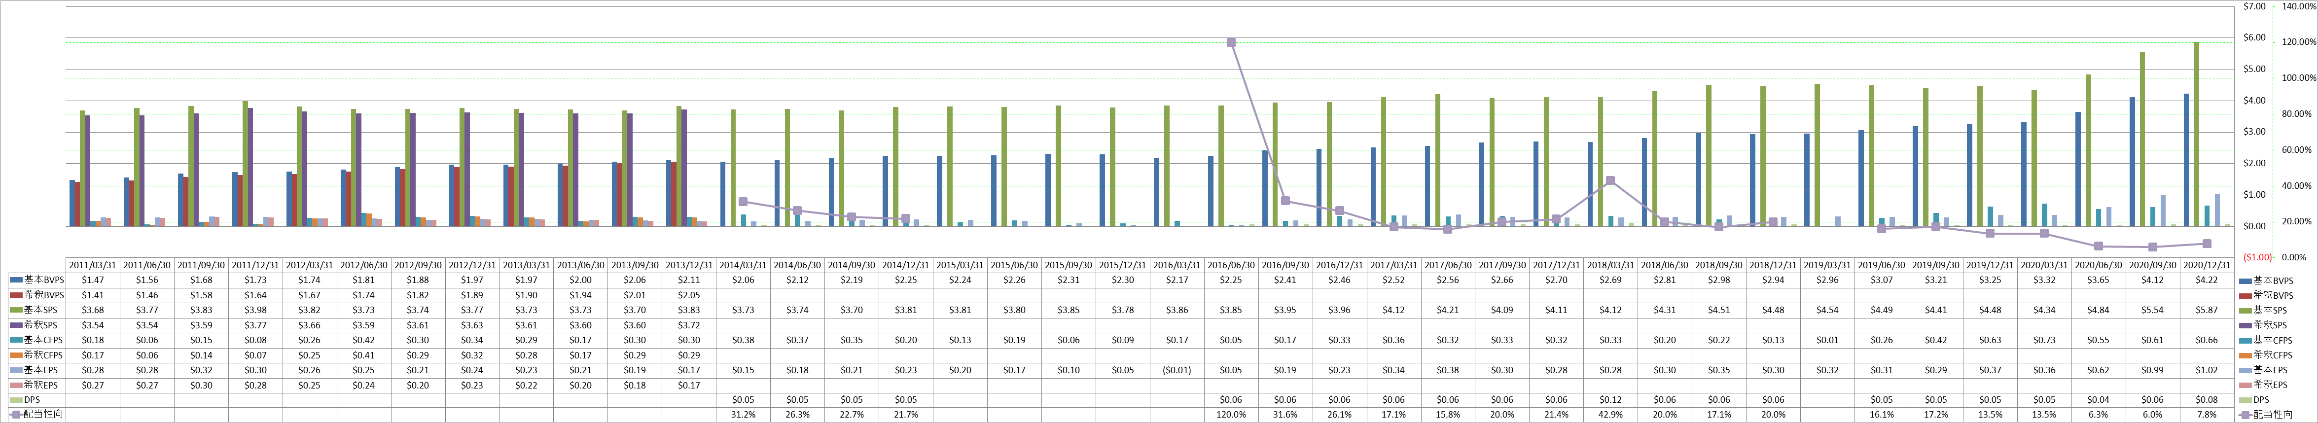This screenshot has height=423, width=2318.
Task: Select the 2020/12/31 column header
Action: click(2207, 266)
